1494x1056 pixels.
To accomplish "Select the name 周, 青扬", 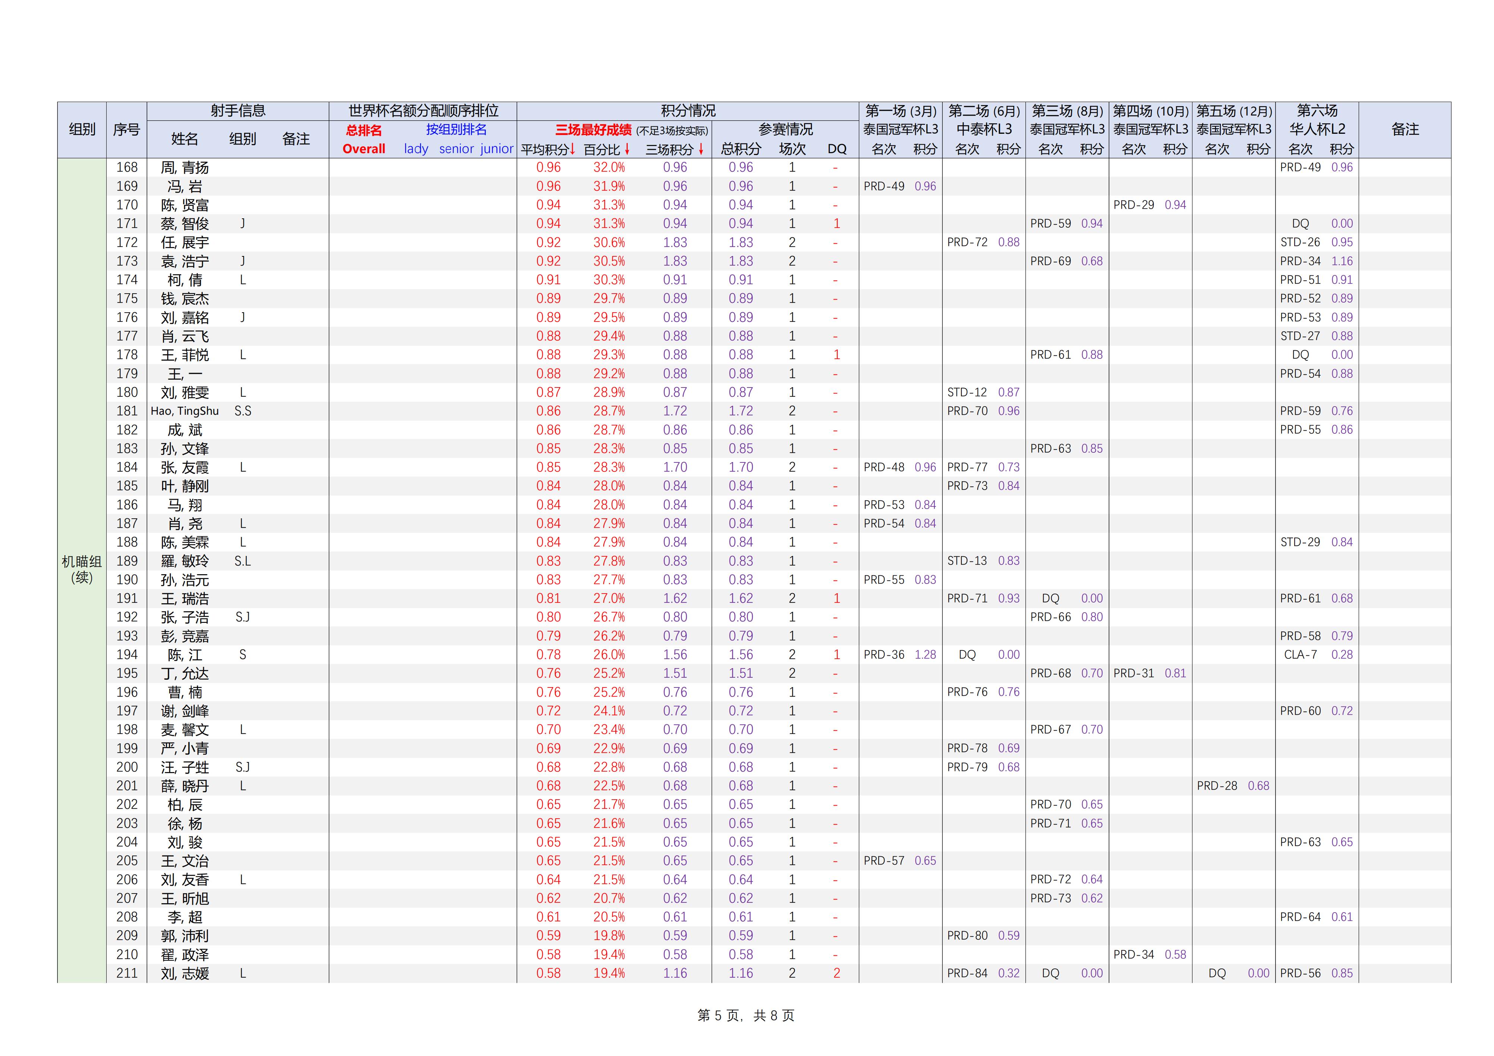I will pos(185,168).
